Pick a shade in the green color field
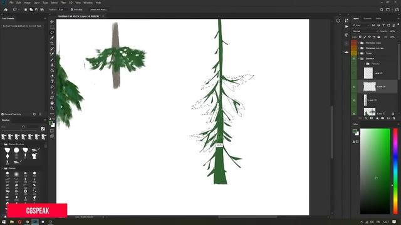Screen dimensions: 401x225 375,171
